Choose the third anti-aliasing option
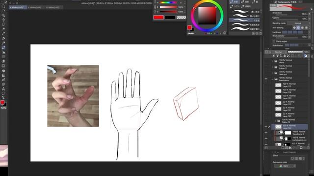 pyautogui.click(x=302, y=28)
